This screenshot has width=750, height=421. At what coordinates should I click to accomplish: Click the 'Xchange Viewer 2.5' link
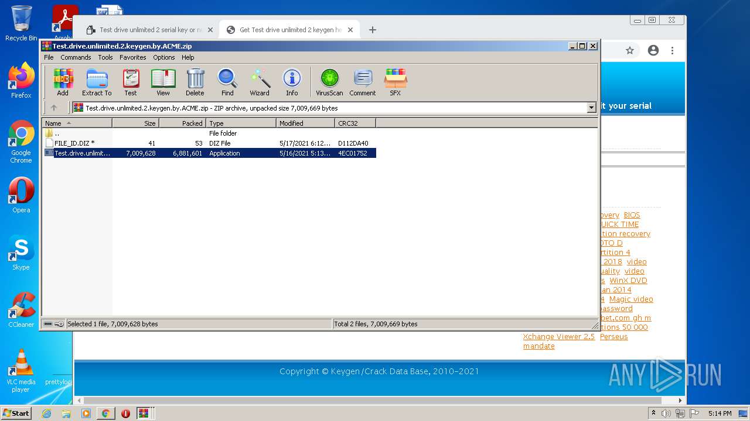[x=558, y=337]
